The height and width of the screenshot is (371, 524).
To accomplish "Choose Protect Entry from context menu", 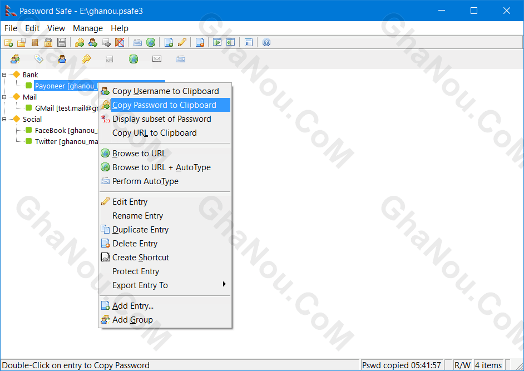I will point(165,271).
